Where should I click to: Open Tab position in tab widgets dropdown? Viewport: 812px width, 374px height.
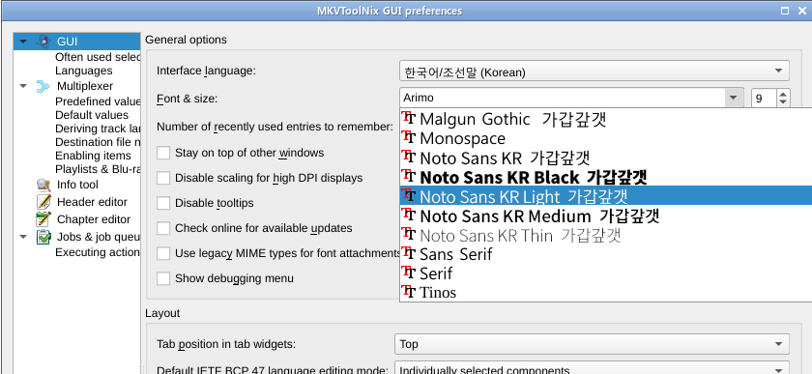point(592,344)
